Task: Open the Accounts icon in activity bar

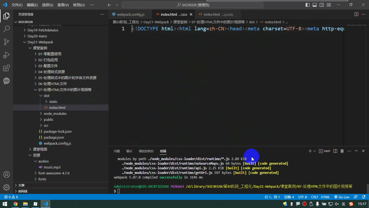Action: click(x=6, y=174)
